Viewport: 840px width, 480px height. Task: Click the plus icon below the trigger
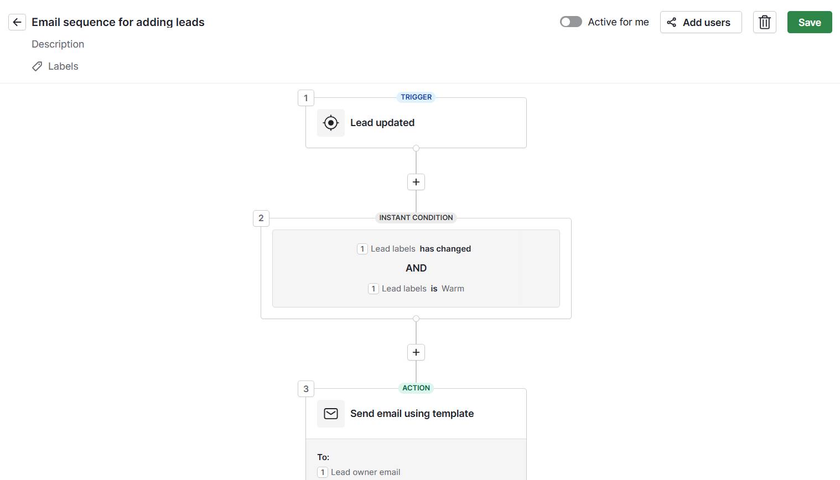tap(416, 181)
